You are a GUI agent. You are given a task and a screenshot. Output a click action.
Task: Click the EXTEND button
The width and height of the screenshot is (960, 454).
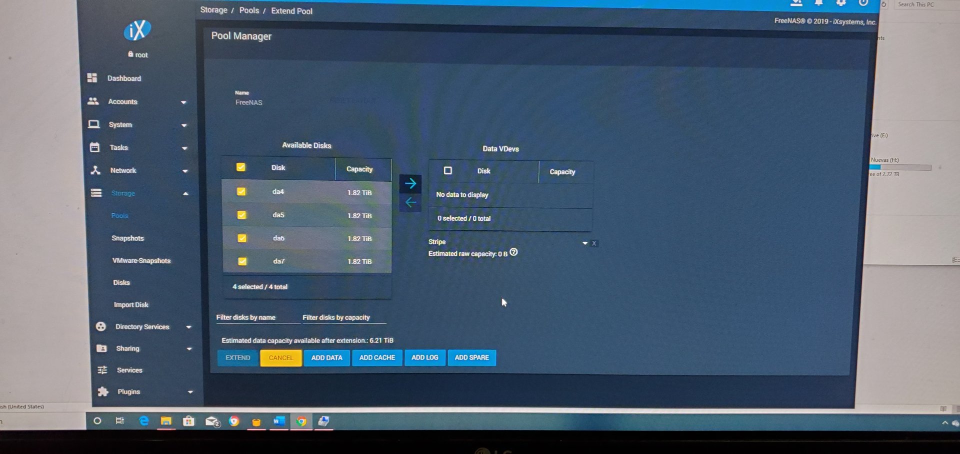point(237,358)
